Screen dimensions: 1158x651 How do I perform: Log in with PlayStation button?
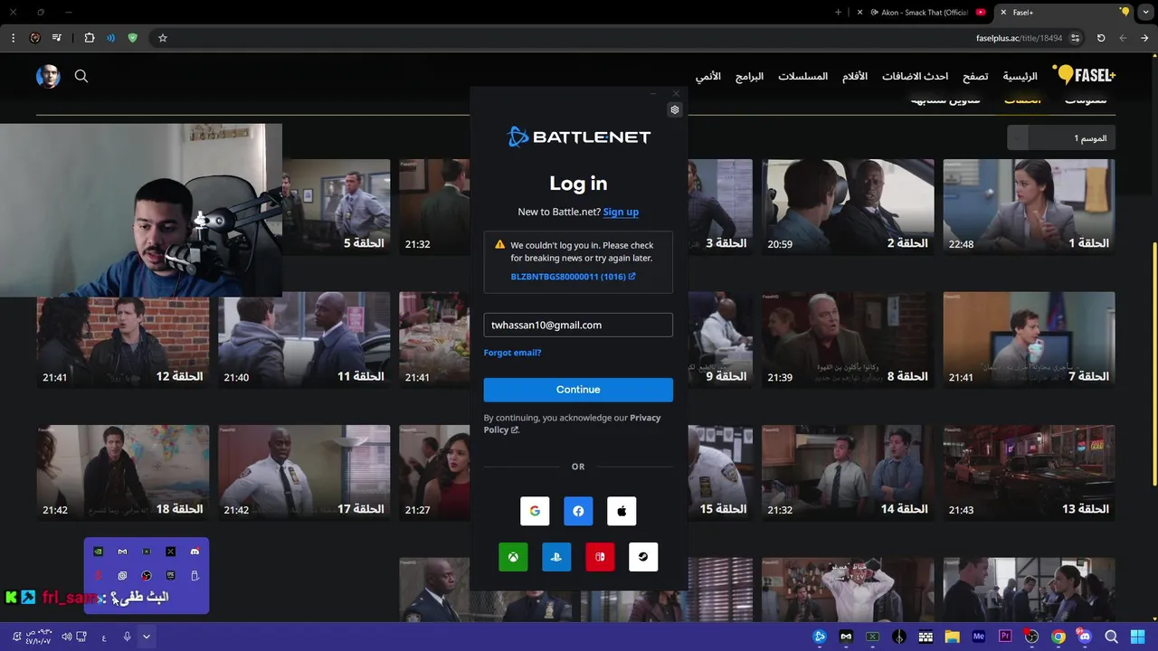[556, 557]
